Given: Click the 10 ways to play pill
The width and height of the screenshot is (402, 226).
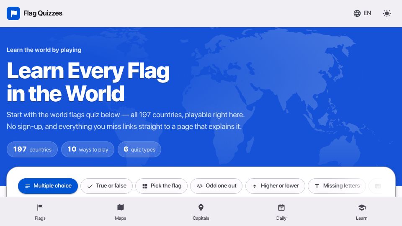Looking at the screenshot, I should click(88, 149).
